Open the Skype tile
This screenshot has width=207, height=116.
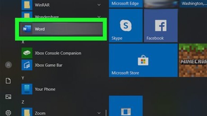(126, 26)
